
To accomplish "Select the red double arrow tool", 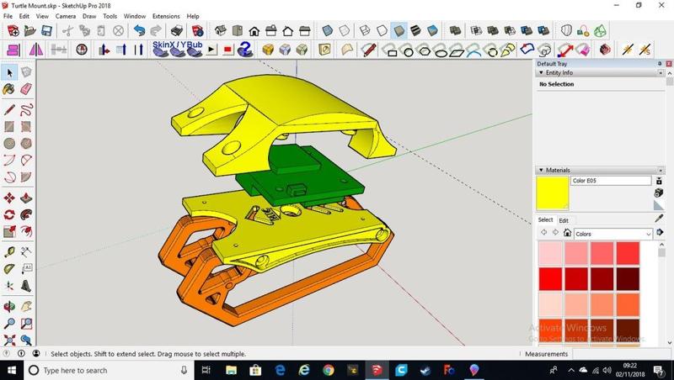I will coord(564,50).
